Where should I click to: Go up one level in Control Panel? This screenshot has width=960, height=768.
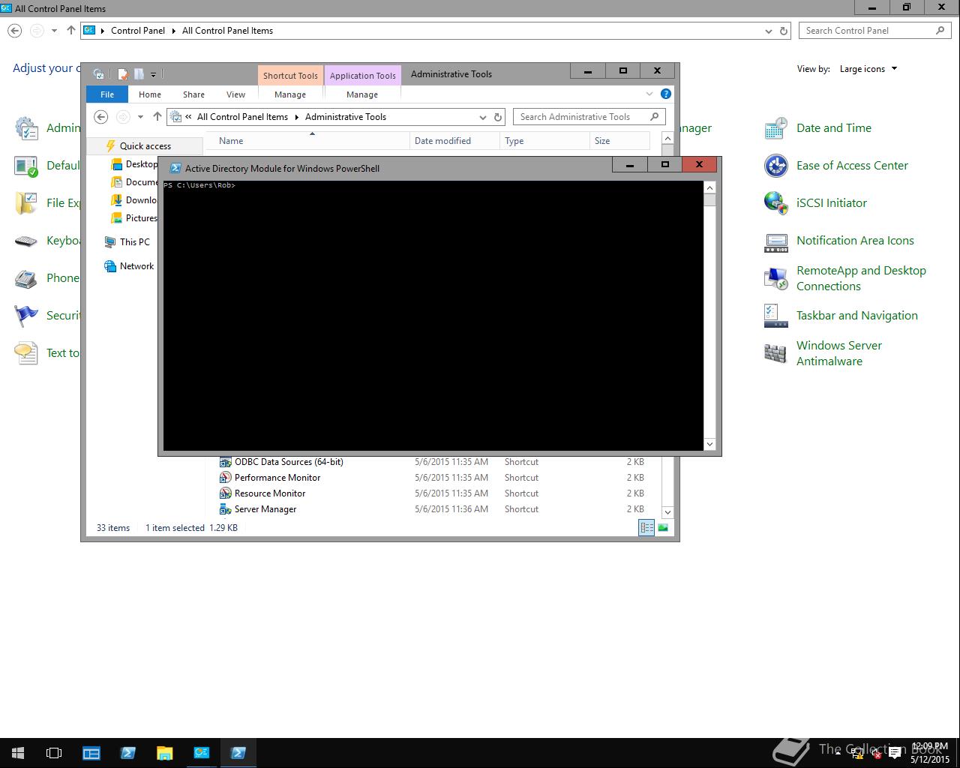[x=71, y=31]
